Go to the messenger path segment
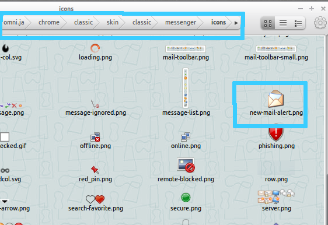 tap(180, 22)
